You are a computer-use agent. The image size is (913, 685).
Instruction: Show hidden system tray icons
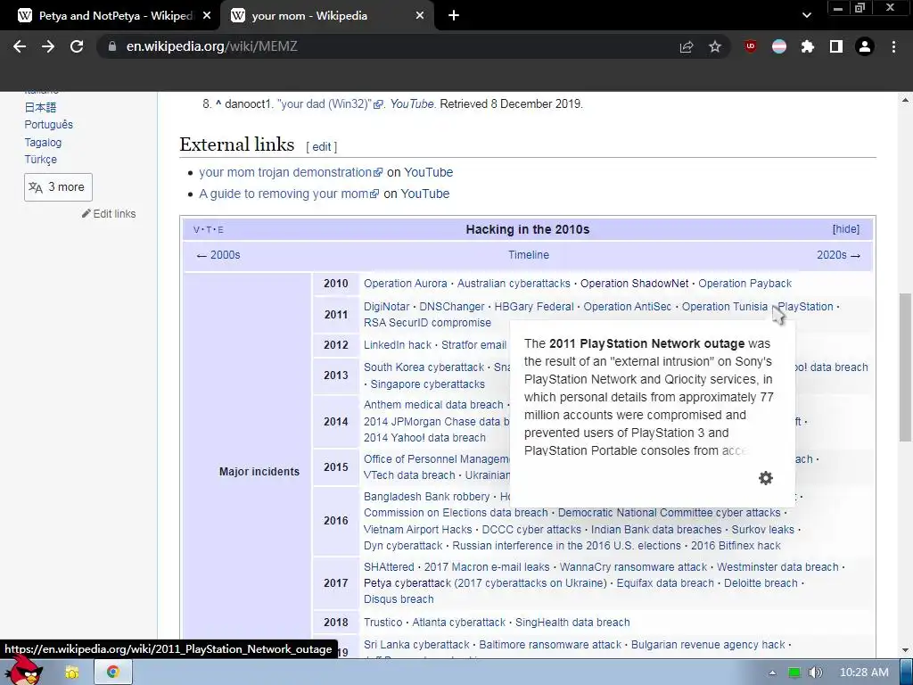pos(772,673)
